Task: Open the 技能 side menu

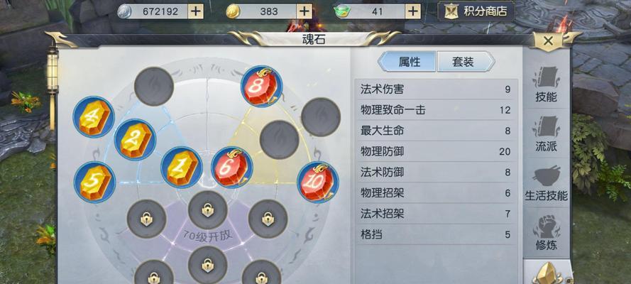Action: pyautogui.click(x=546, y=84)
